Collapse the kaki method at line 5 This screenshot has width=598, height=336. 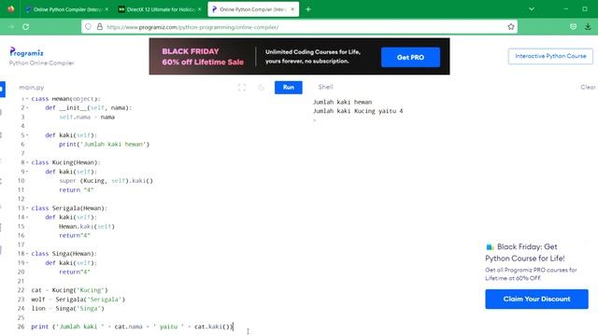[27, 135]
